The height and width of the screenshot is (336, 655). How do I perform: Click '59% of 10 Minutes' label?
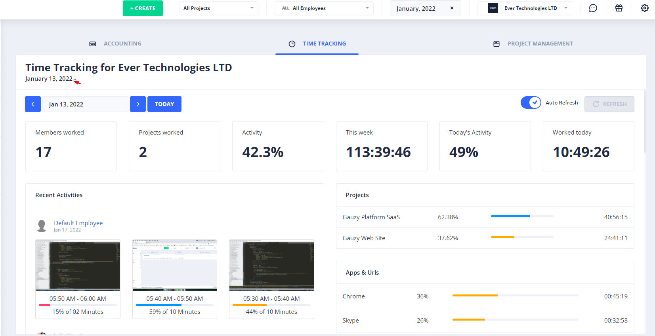click(175, 311)
